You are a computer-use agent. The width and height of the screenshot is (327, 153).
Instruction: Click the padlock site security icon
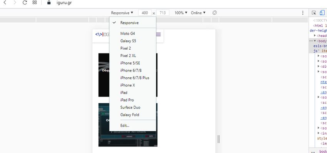point(49,3)
